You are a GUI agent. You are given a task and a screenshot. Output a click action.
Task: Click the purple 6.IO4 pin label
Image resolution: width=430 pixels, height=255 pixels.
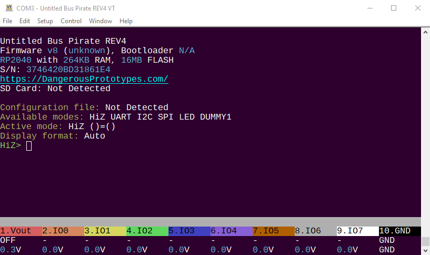[x=232, y=231]
